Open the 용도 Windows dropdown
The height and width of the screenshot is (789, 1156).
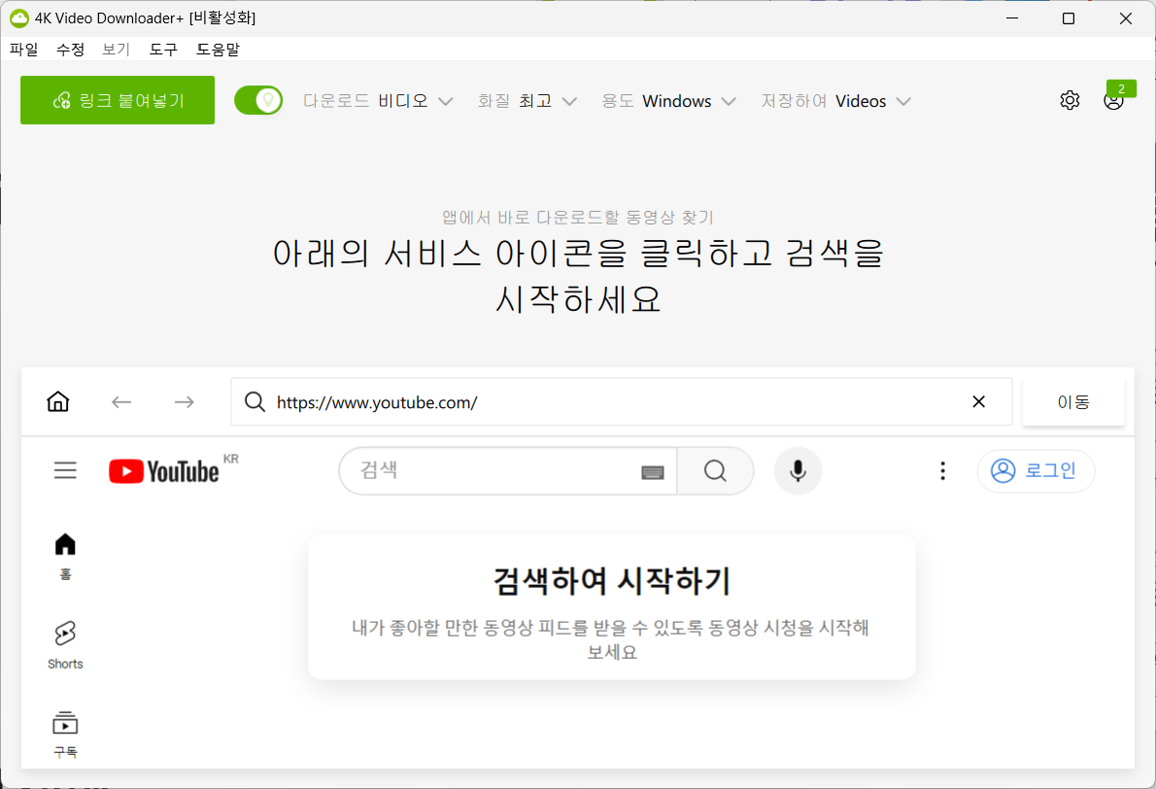point(668,101)
